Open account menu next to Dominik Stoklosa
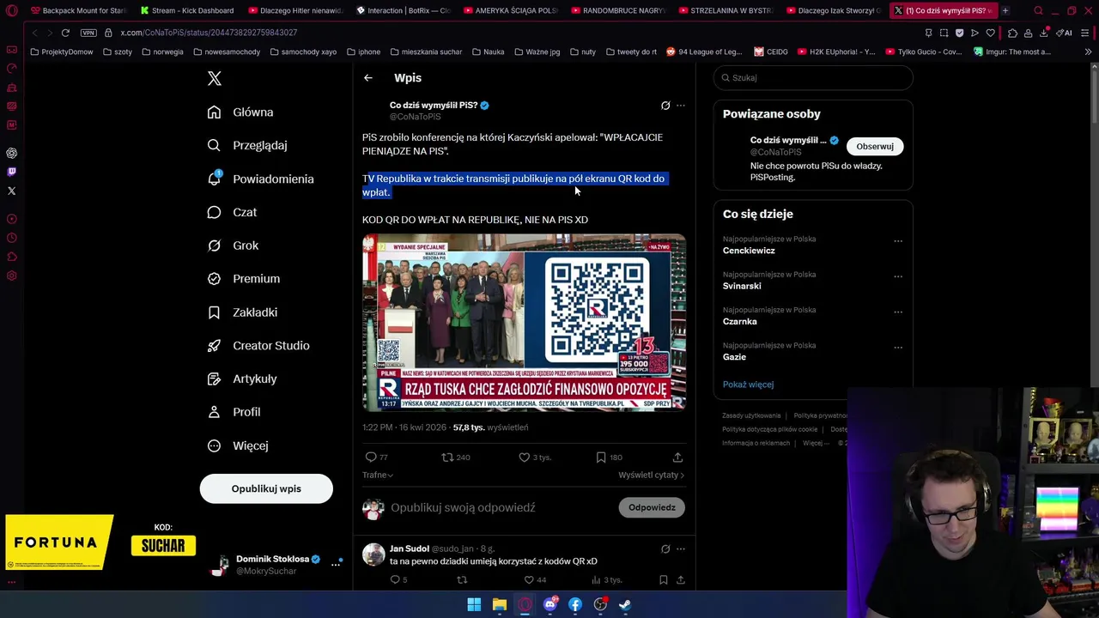Image resolution: width=1099 pixels, height=618 pixels. pos(336,564)
